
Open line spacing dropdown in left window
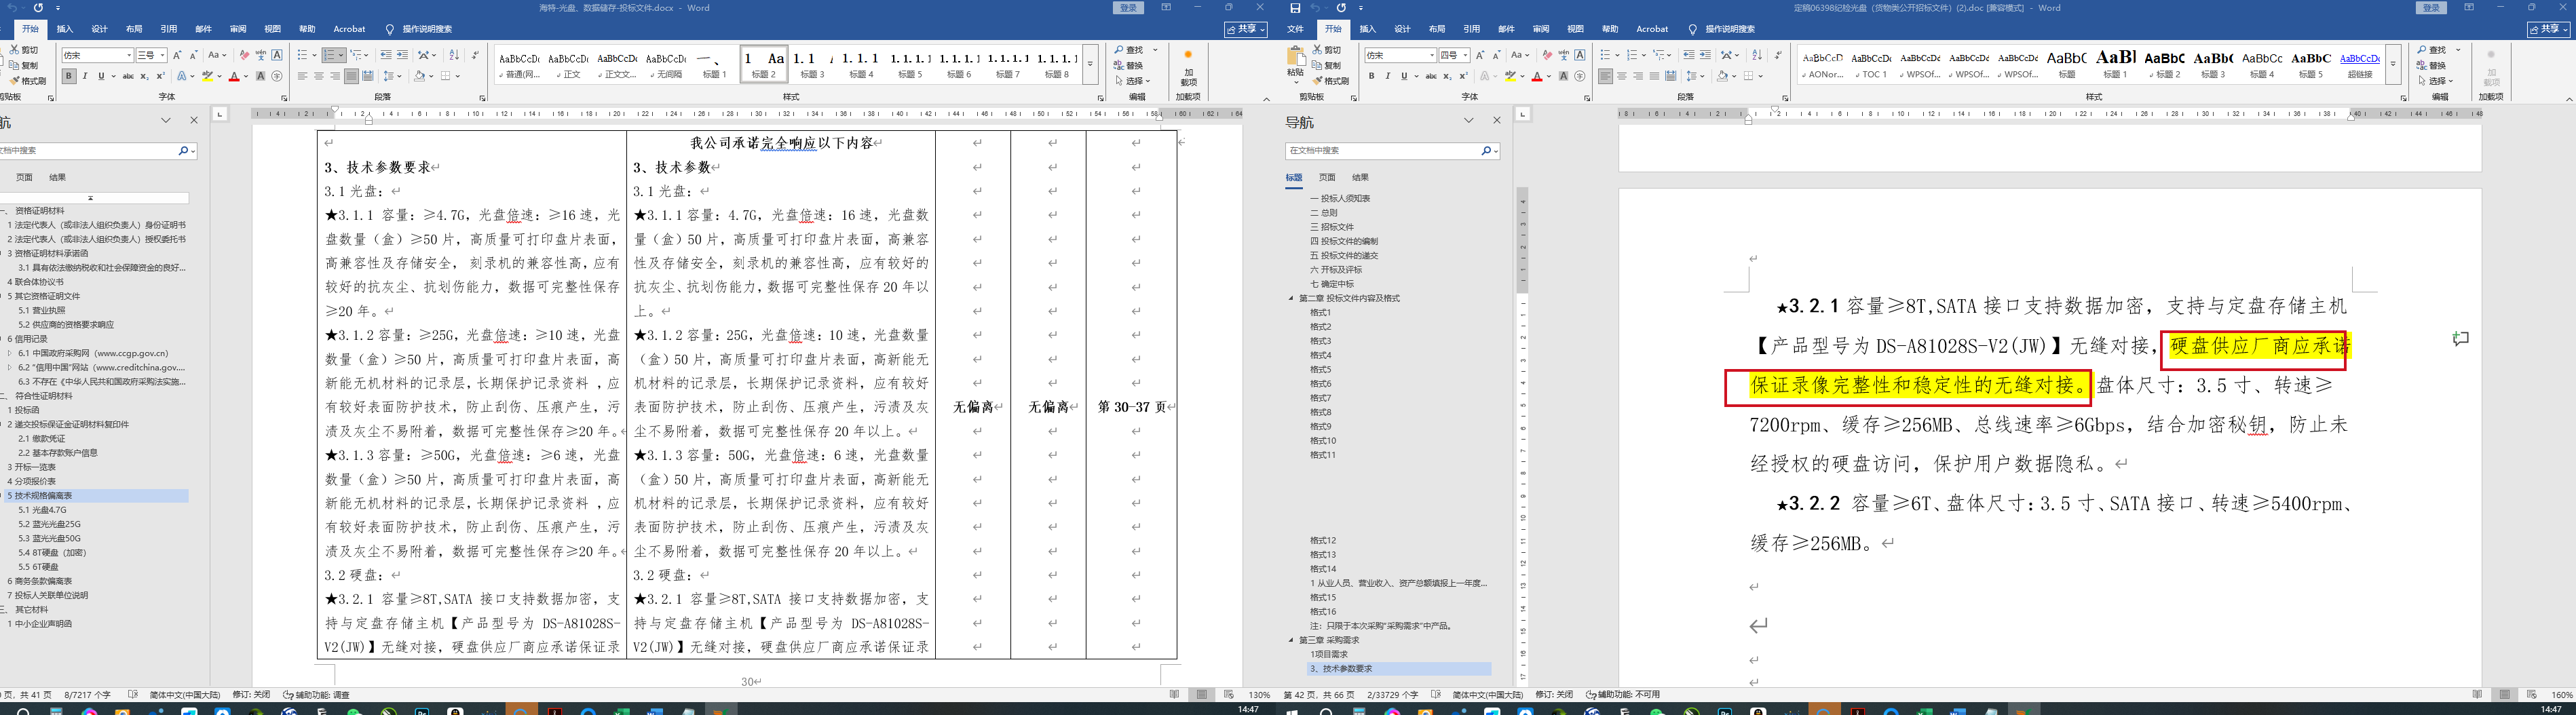[x=400, y=76]
